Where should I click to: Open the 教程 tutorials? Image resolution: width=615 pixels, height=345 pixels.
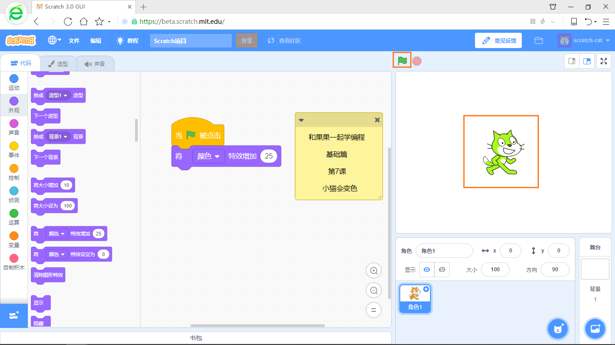[x=127, y=40]
